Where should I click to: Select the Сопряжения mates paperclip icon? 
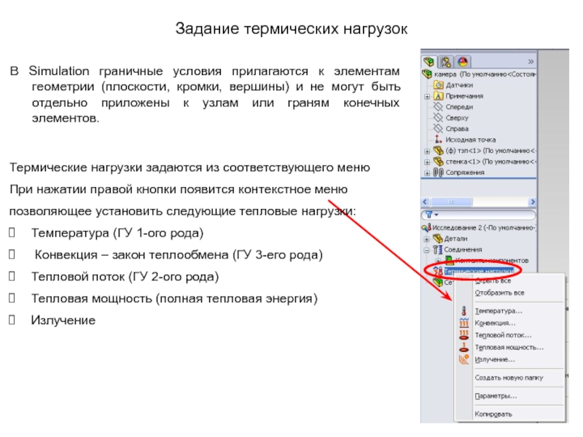439,173
